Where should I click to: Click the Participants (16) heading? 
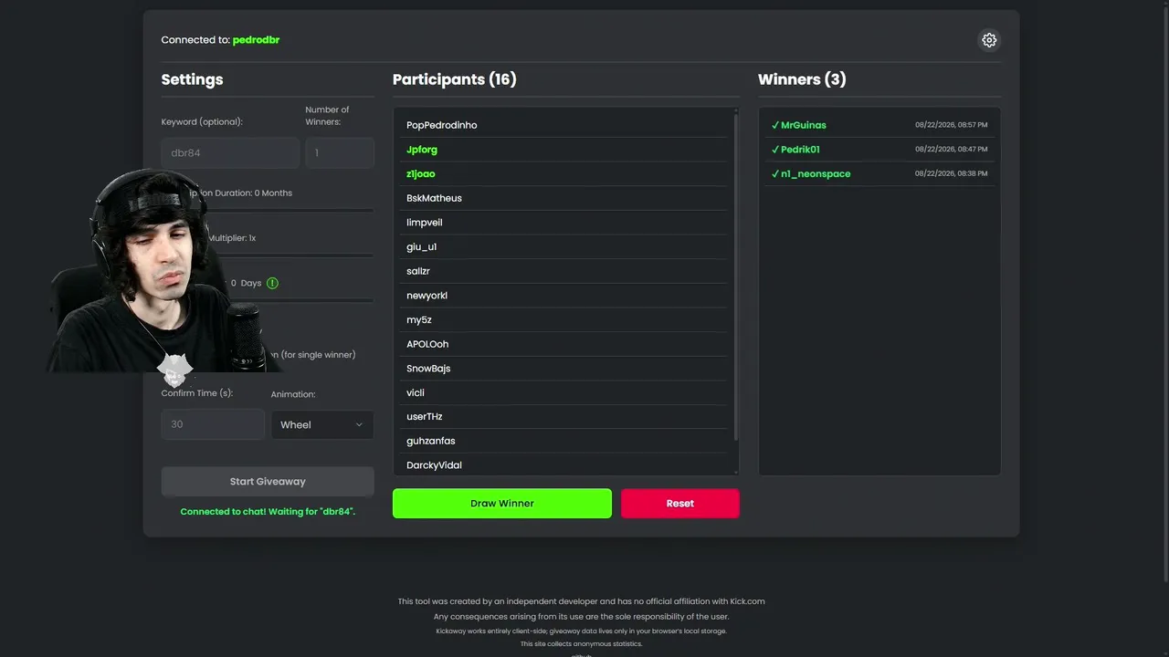click(455, 79)
